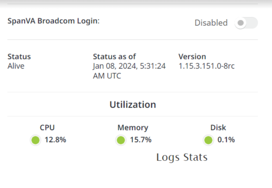272x188 pixels.
Task: Click the green CPU status indicator
Action: (36, 140)
